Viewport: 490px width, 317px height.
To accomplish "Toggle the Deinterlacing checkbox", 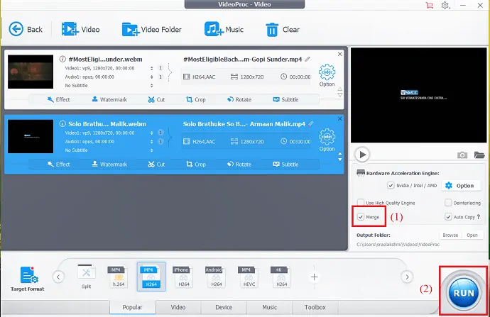I will (x=448, y=203).
